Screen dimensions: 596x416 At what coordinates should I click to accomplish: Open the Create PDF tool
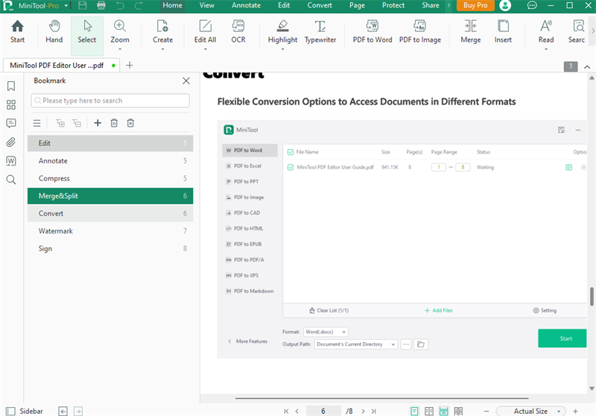(162, 32)
